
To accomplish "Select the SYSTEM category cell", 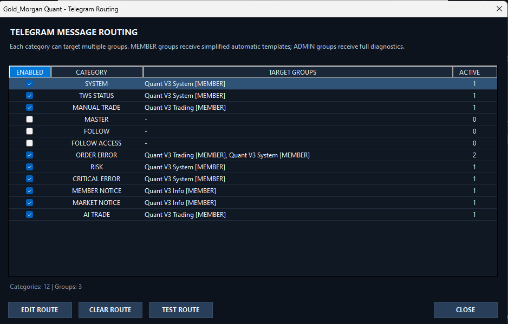I will pos(96,84).
